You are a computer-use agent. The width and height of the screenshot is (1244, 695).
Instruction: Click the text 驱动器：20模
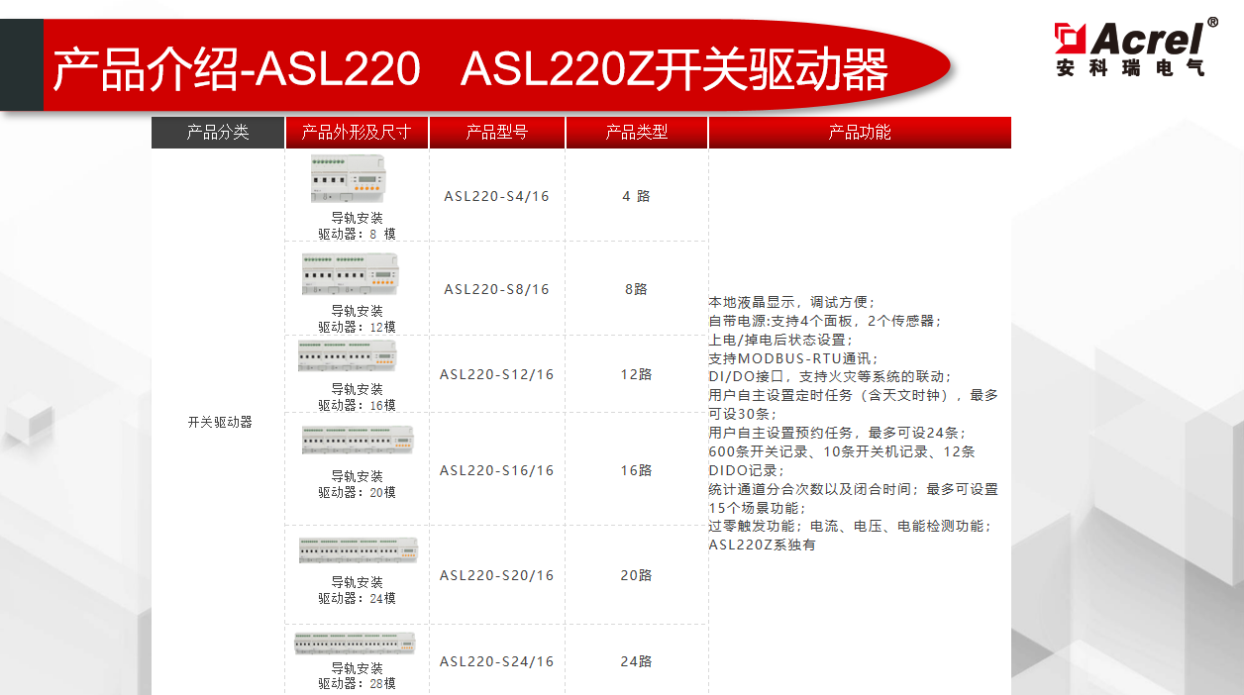pyautogui.click(x=357, y=492)
